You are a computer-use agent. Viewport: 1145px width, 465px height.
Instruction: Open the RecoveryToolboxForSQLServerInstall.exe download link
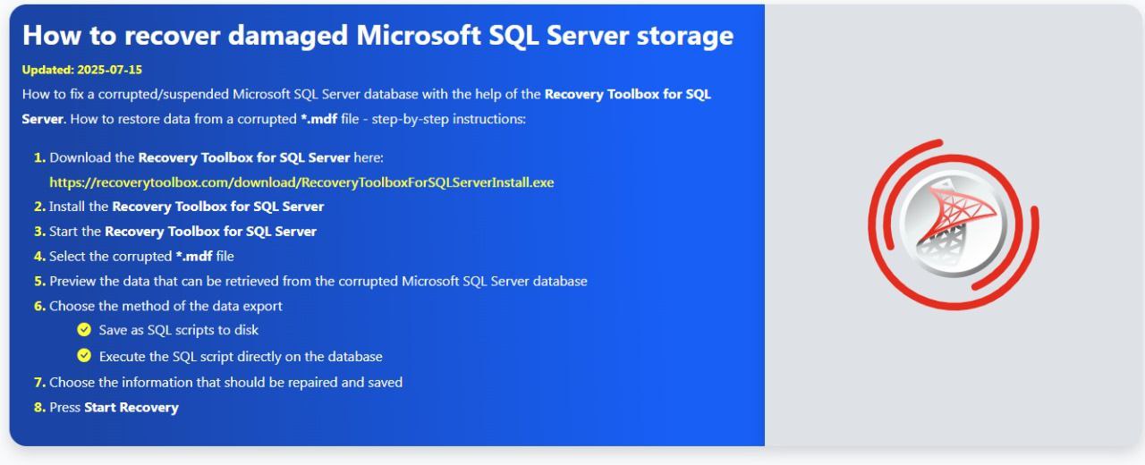301,182
